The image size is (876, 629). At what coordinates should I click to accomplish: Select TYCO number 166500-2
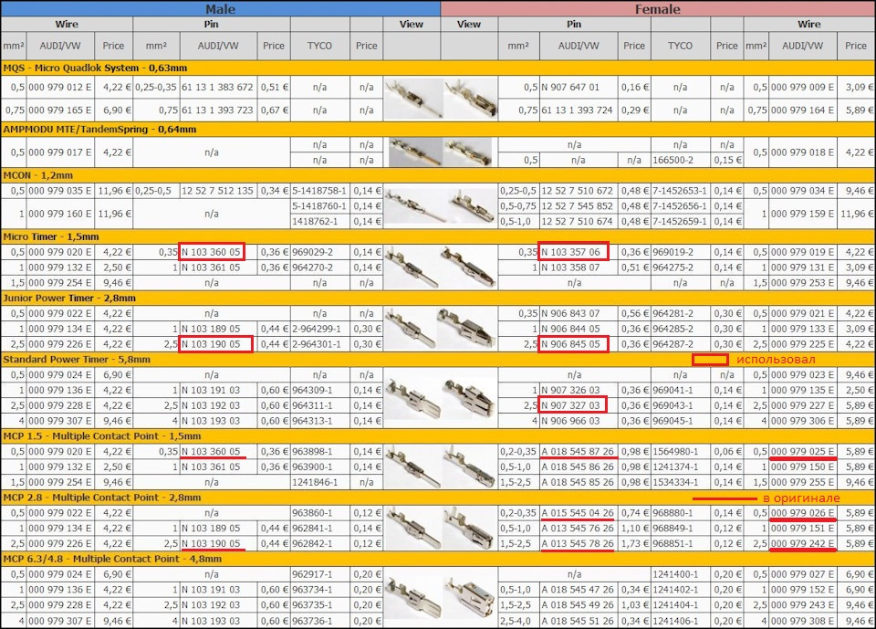click(673, 160)
